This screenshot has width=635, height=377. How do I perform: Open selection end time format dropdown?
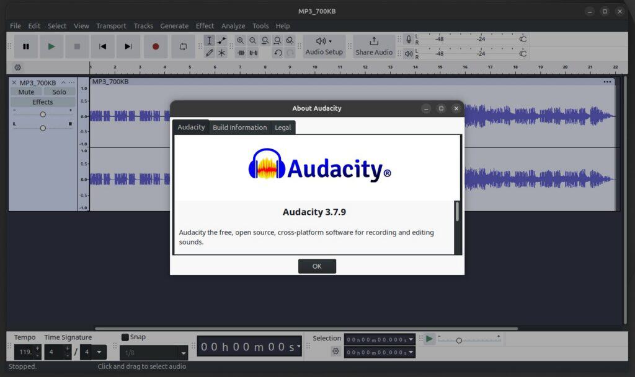(411, 352)
